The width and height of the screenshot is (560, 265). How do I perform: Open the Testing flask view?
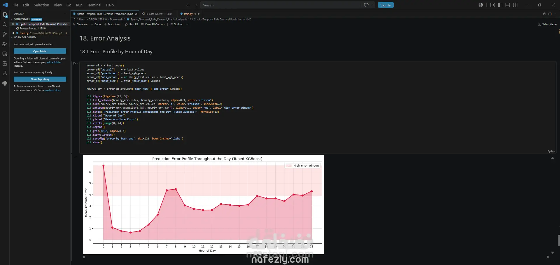pyautogui.click(x=5, y=73)
